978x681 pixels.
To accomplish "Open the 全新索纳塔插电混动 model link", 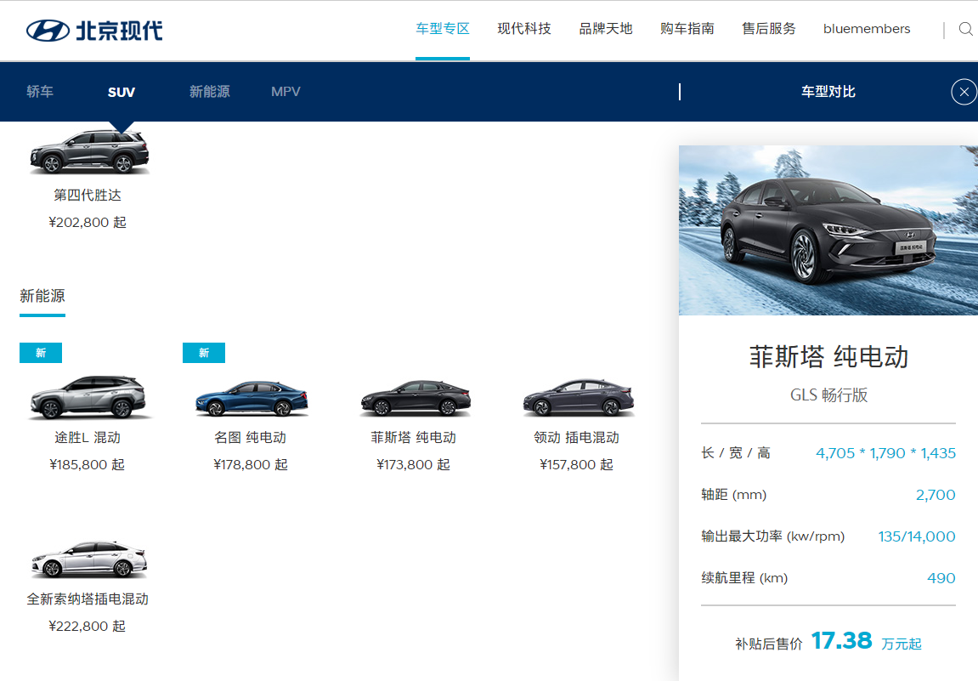I will click(x=88, y=599).
